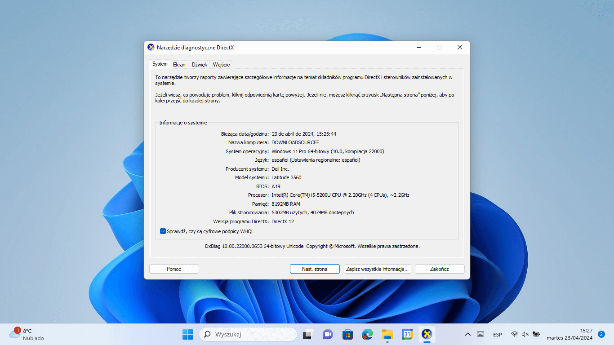This screenshot has height=345, width=614.
Task: Click the Pomoc button
Action: [x=174, y=269]
